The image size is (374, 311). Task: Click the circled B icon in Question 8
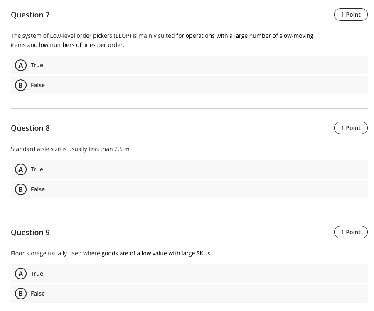21,189
